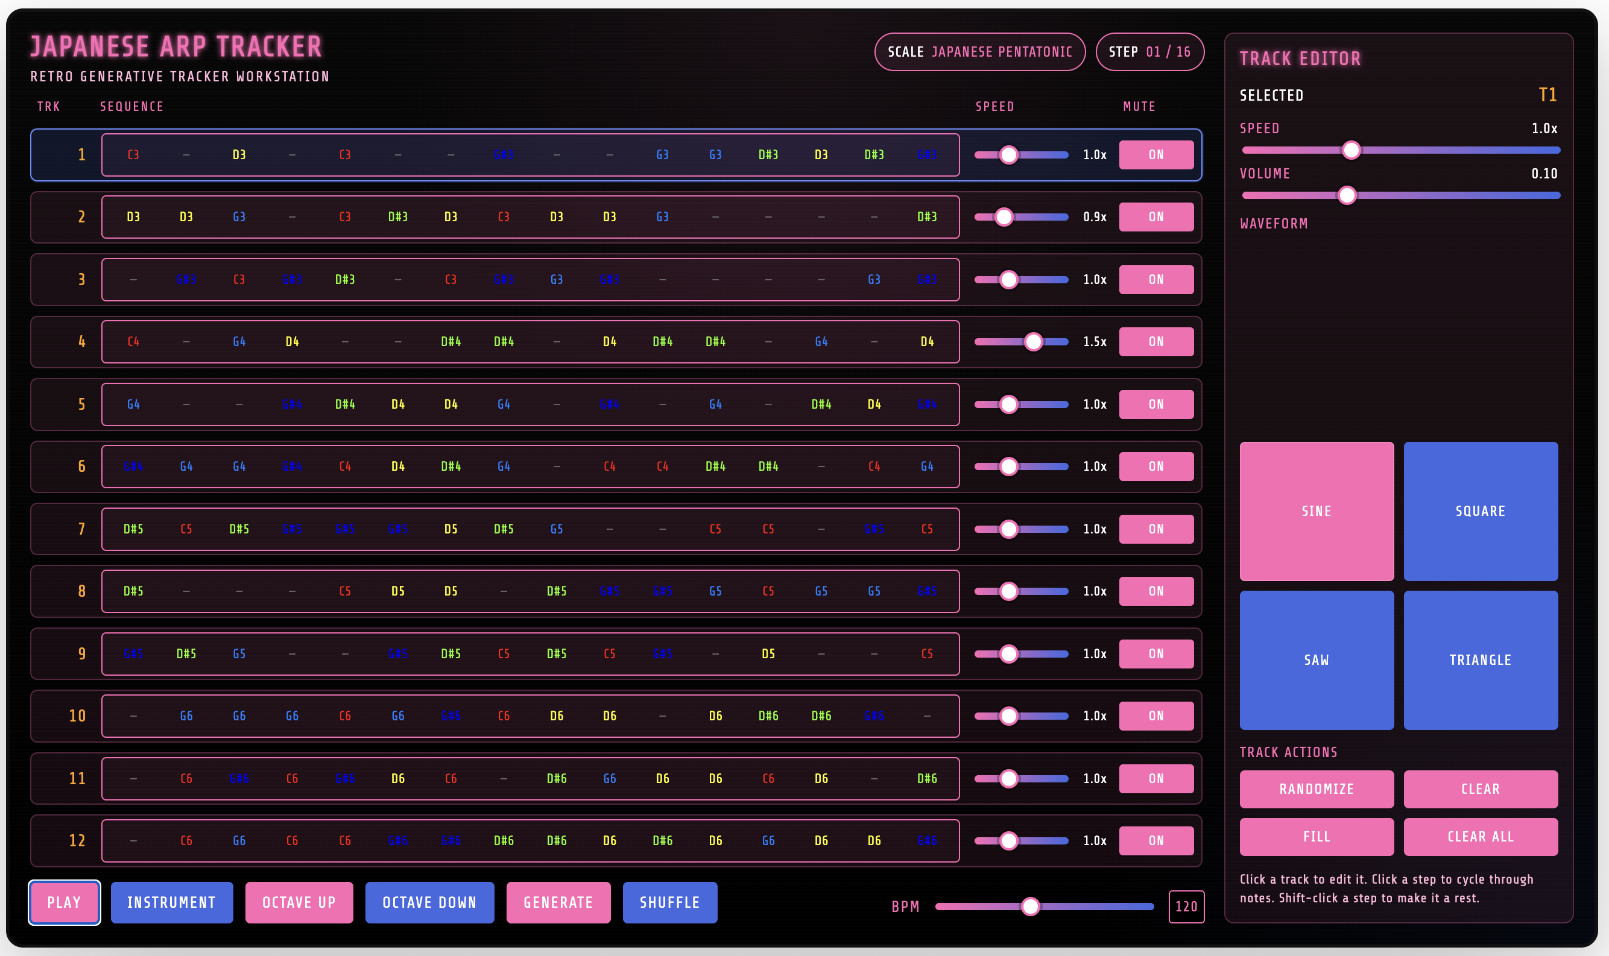Choose the TRIANGLE waveform
The image size is (1609, 956).
[x=1480, y=660]
